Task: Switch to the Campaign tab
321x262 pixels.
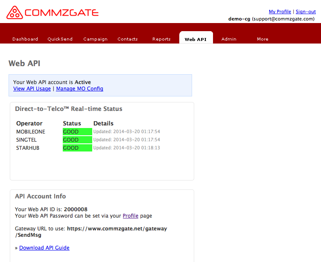Action: point(95,39)
